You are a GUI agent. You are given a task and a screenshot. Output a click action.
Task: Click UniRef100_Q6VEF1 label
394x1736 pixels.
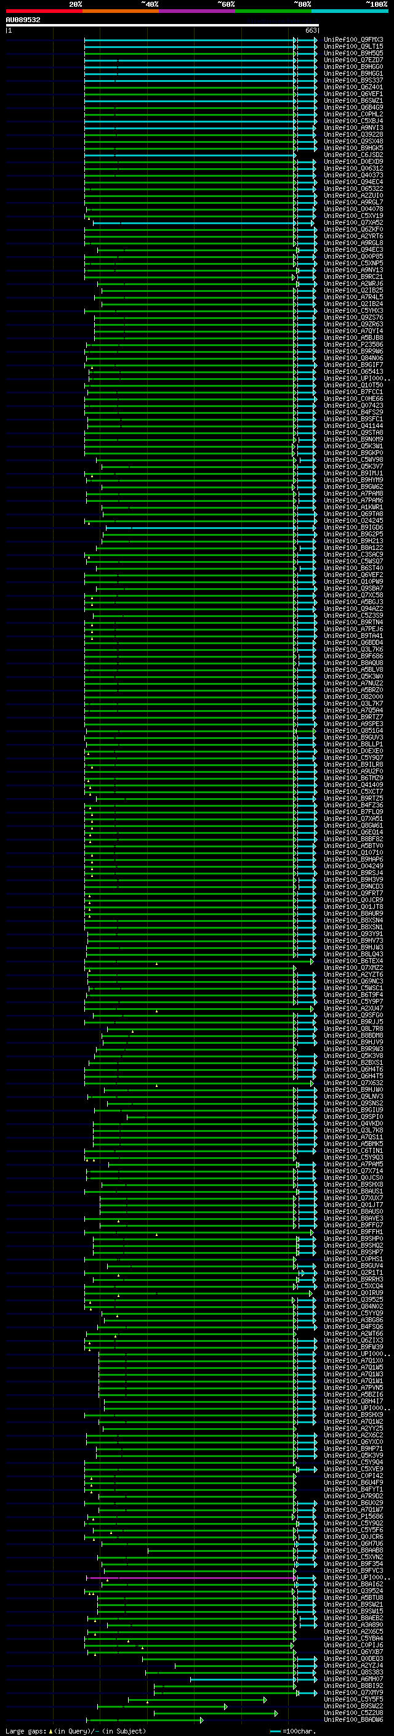tap(353, 94)
